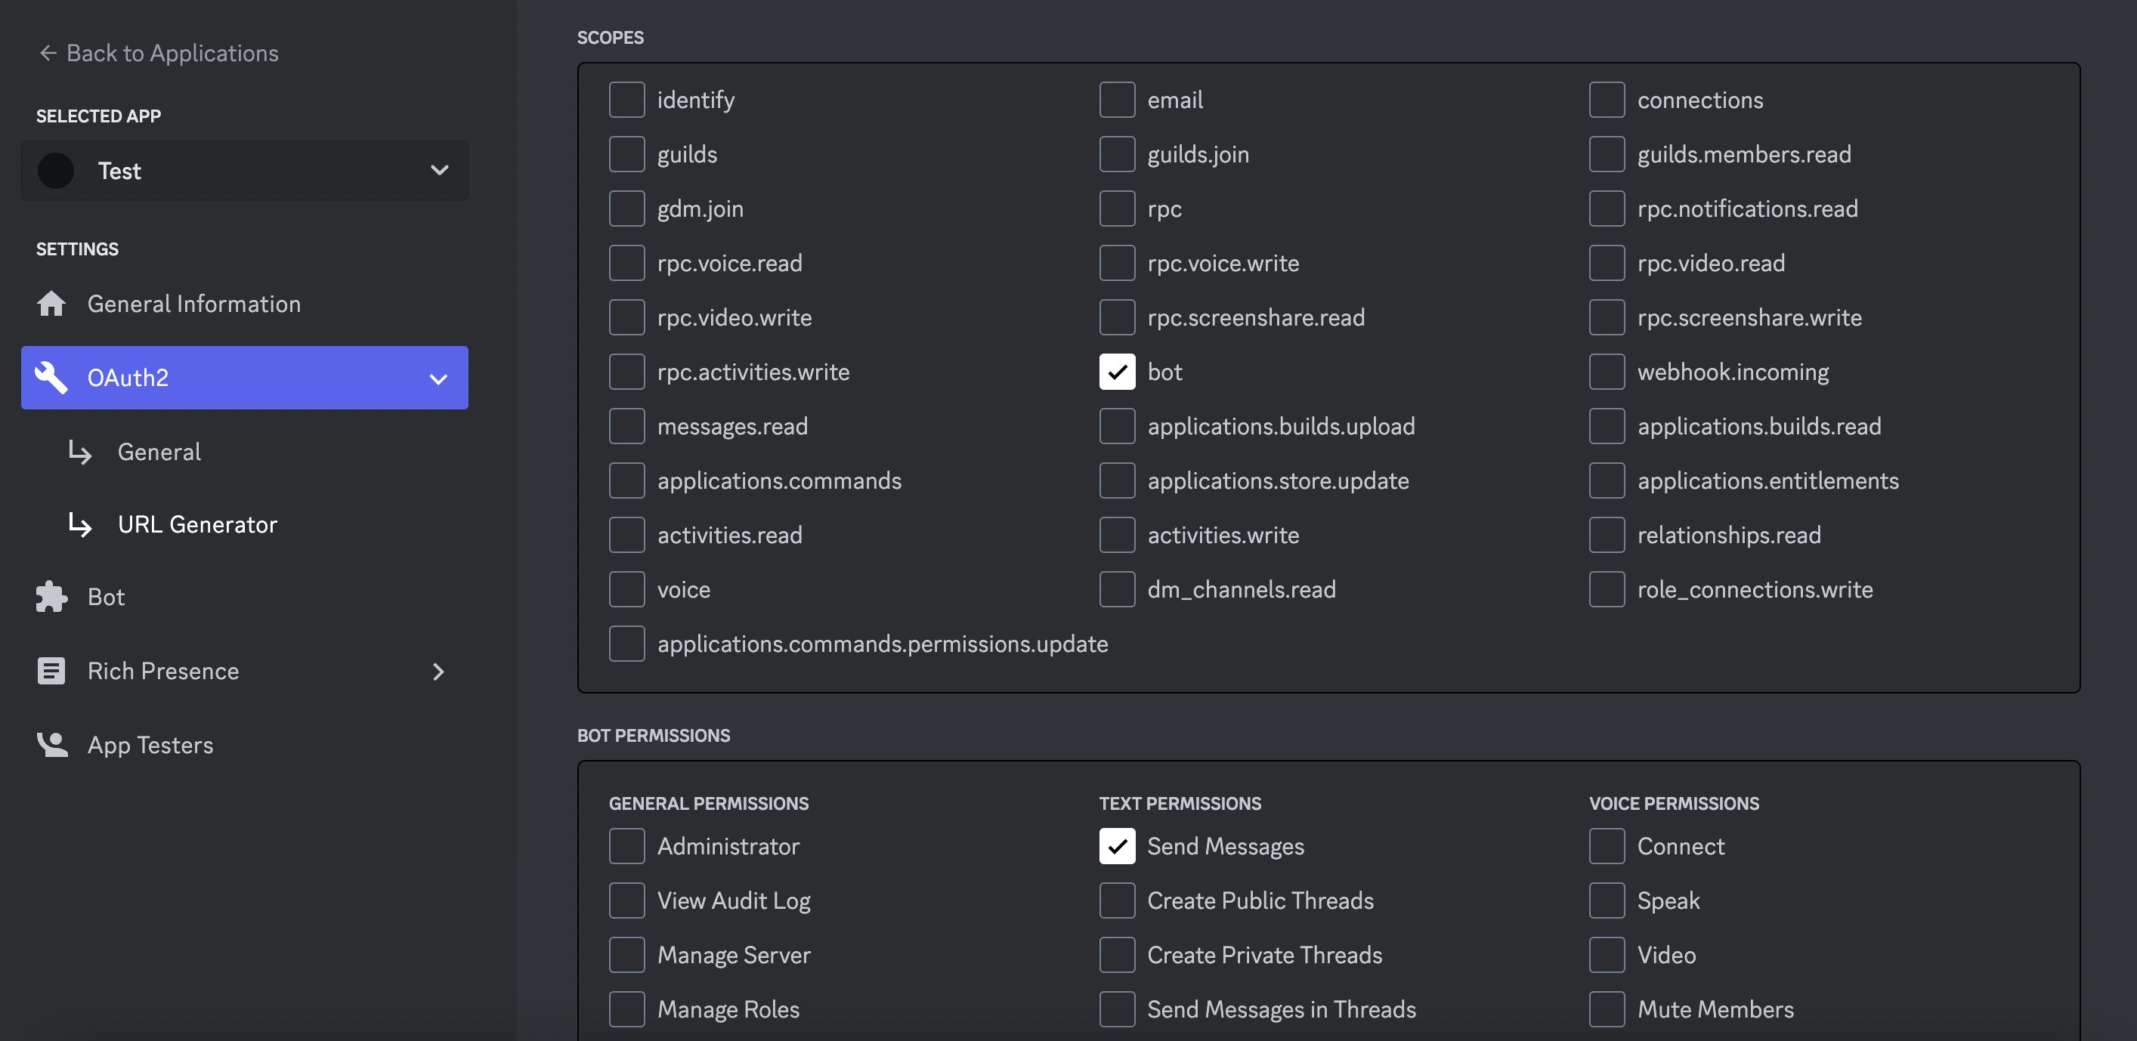Disable the Send Messages permission
The height and width of the screenshot is (1041, 2137).
pyautogui.click(x=1117, y=846)
